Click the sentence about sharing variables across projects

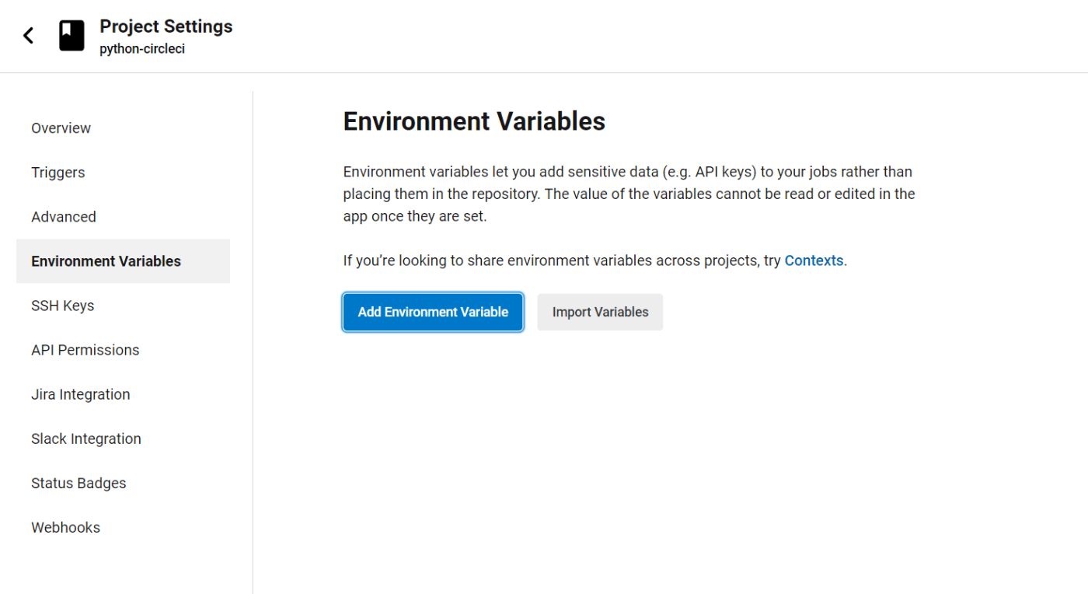tap(595, 260)
